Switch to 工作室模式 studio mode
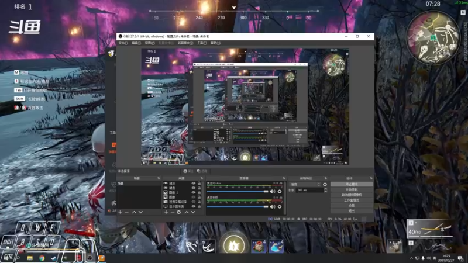Image resolution: width=468 pixels, height=263 pixels. coord(352,200)
